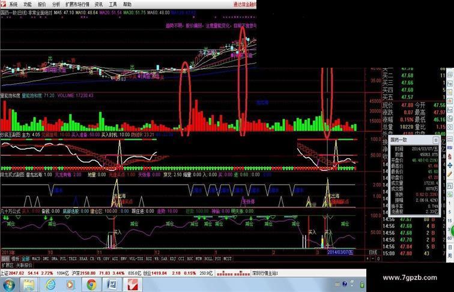This screenshot has width=454, height=292.
Task: Switch to the VOL-TDX indicator
Action: (x=136, y=259)
